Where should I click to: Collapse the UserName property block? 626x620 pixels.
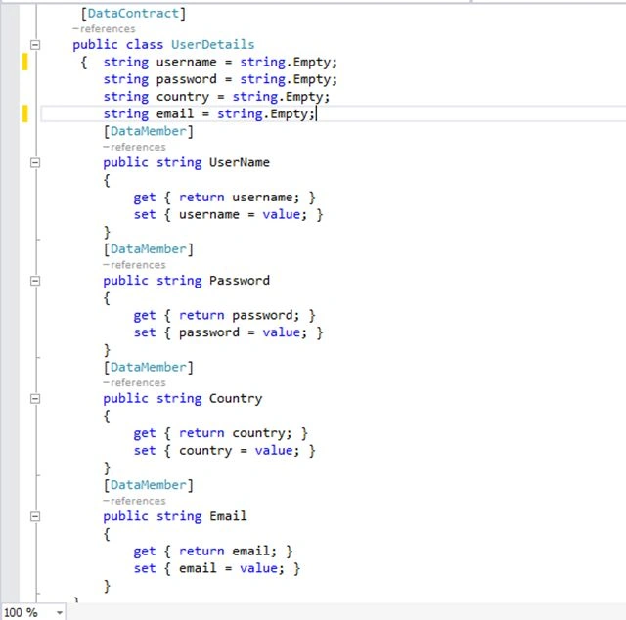[35, 163]
